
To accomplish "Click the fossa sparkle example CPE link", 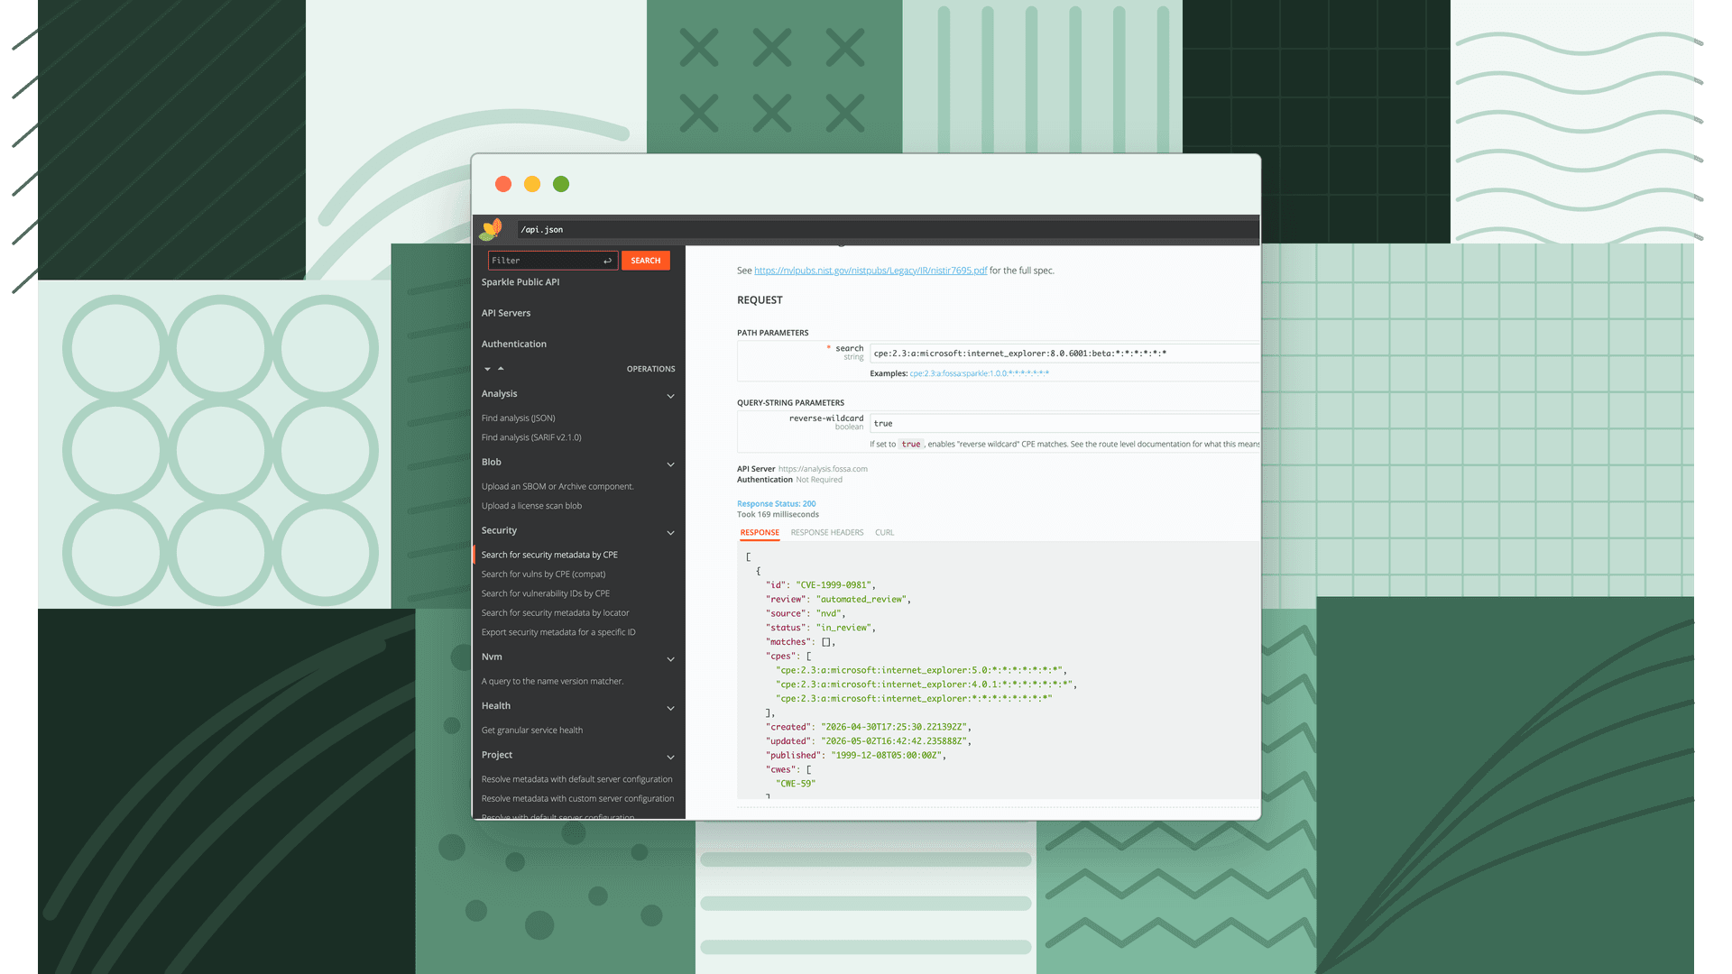I will (x=979, y=373).
